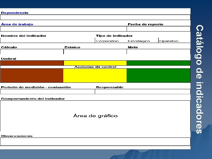The width and height of the screenshot is (212, 159).
Task: Click the Umbral label
Action: (9, 59)
